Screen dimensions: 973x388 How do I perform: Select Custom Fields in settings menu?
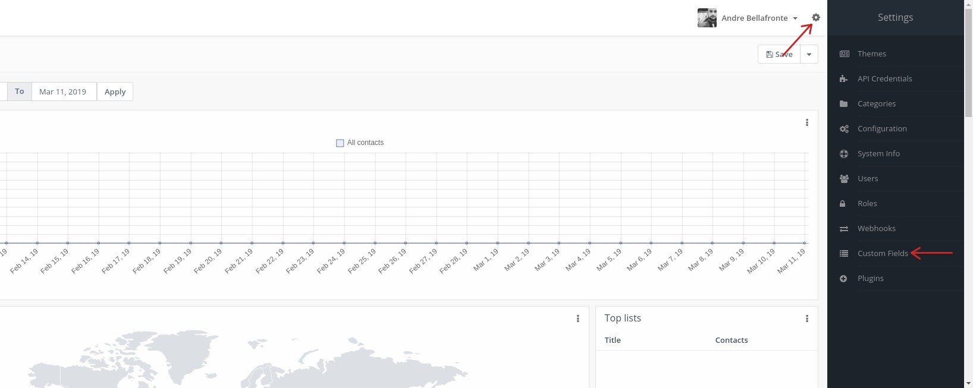coord(882,254)
